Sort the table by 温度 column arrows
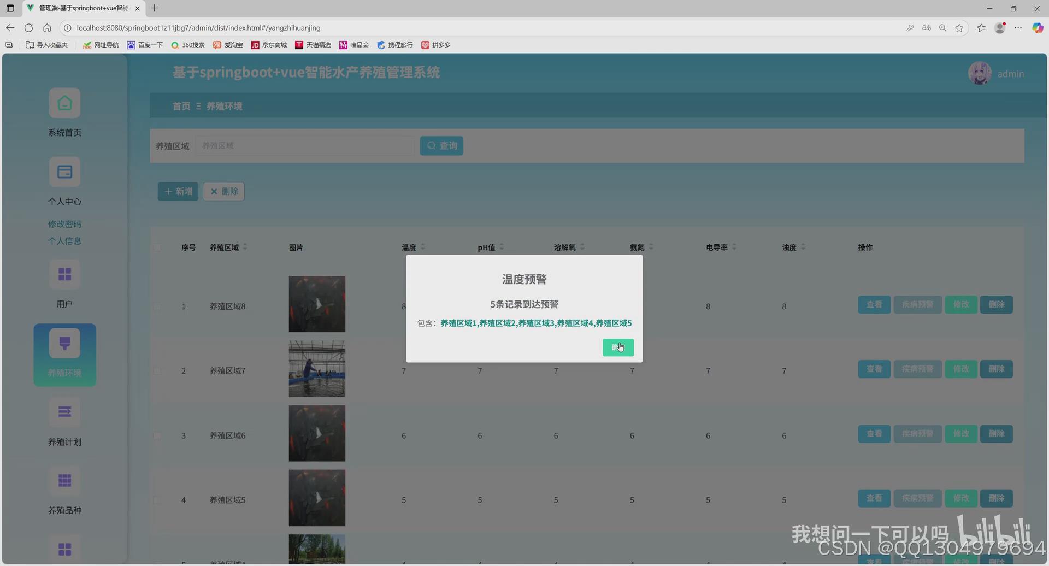Screen dimensions: 1049x566 coord(423,247)
